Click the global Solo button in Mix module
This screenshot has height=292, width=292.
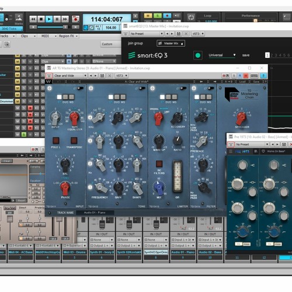pyautogui.click(x=158, y=16)
